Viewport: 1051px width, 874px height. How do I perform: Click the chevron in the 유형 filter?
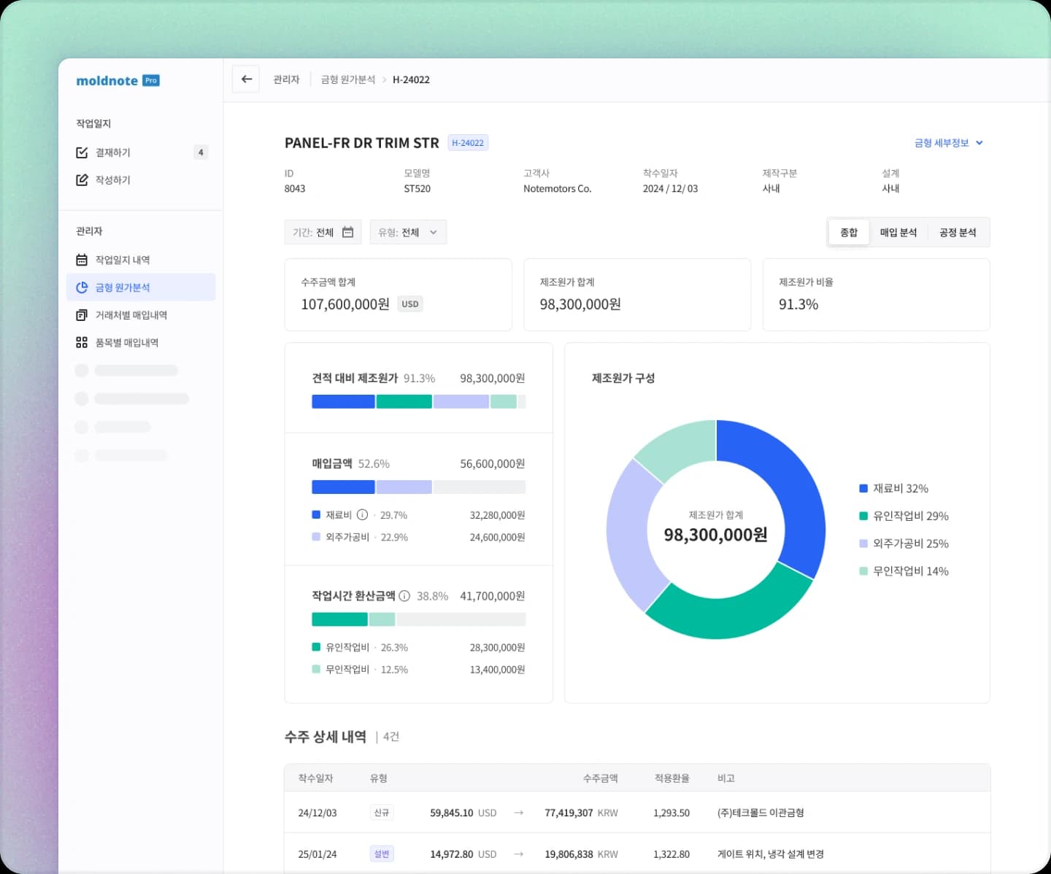434,232
